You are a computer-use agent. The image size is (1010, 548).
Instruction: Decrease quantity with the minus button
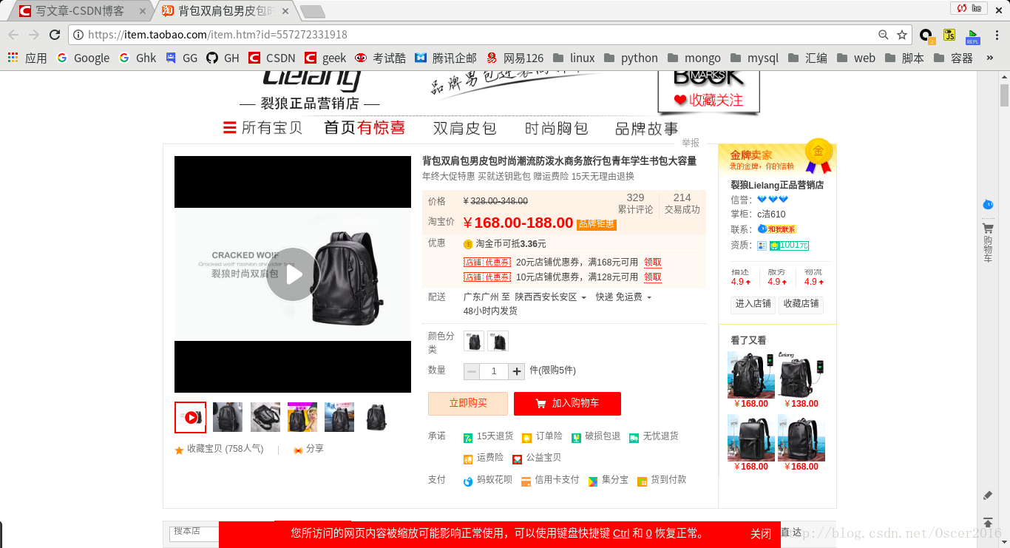(472, 371)
